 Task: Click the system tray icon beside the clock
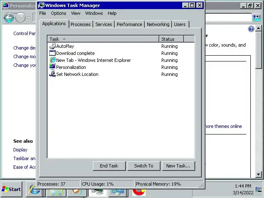click(x=259, y=189)
